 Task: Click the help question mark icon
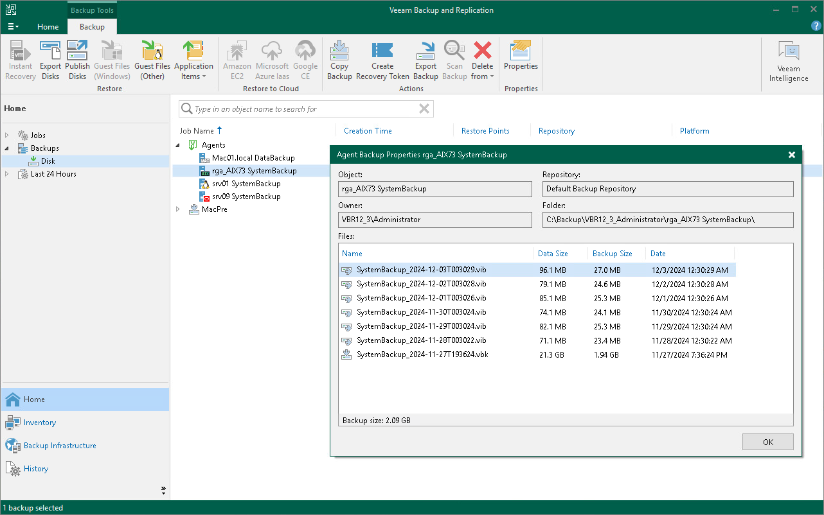(x=816, y=26)
